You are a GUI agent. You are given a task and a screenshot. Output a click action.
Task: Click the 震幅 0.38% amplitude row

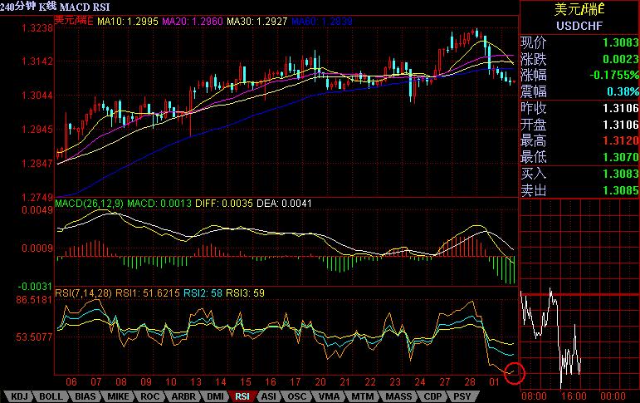tap(579, 91)
